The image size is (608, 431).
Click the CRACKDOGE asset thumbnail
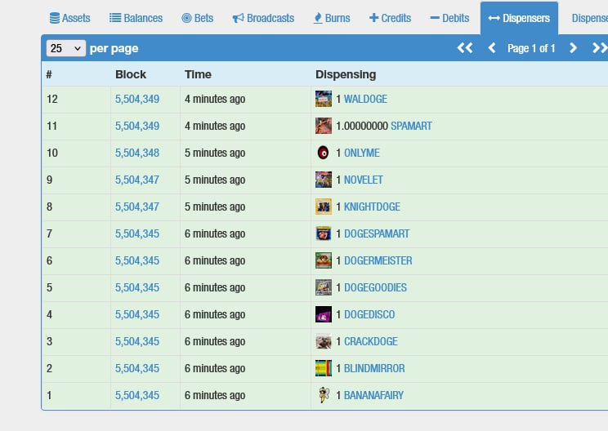324,341
